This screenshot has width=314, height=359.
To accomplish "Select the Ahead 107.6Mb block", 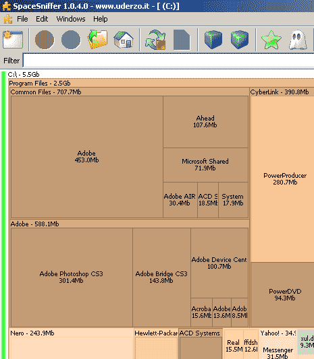I will (x=205, y=121).
